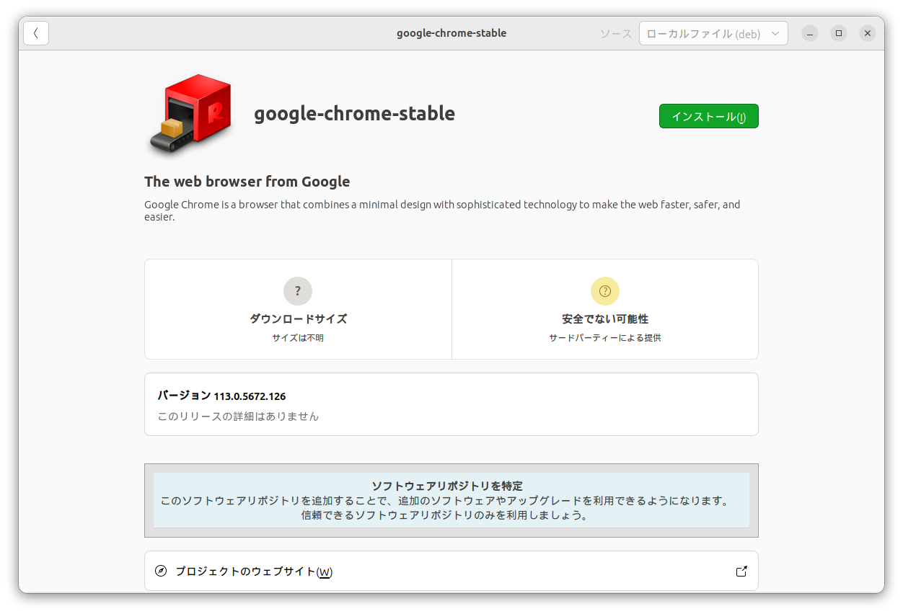Open the プロジェクトのウェブサイト link

(254, 571)
